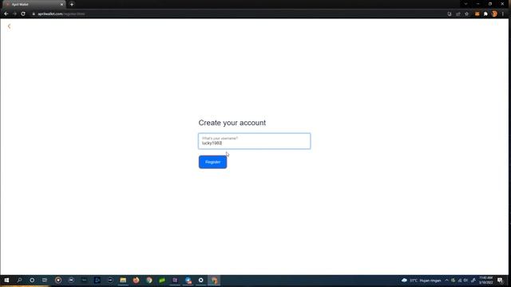Open the tab search chevron in title bar
The height and width of the screenshot is (287, 511).
pyautogui.click(x=465, y=4)
